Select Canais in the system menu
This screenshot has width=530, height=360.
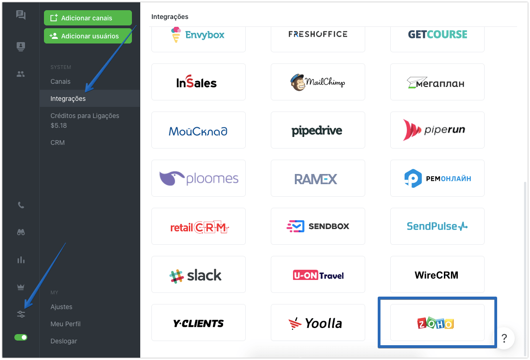click(x=61, y=81)
